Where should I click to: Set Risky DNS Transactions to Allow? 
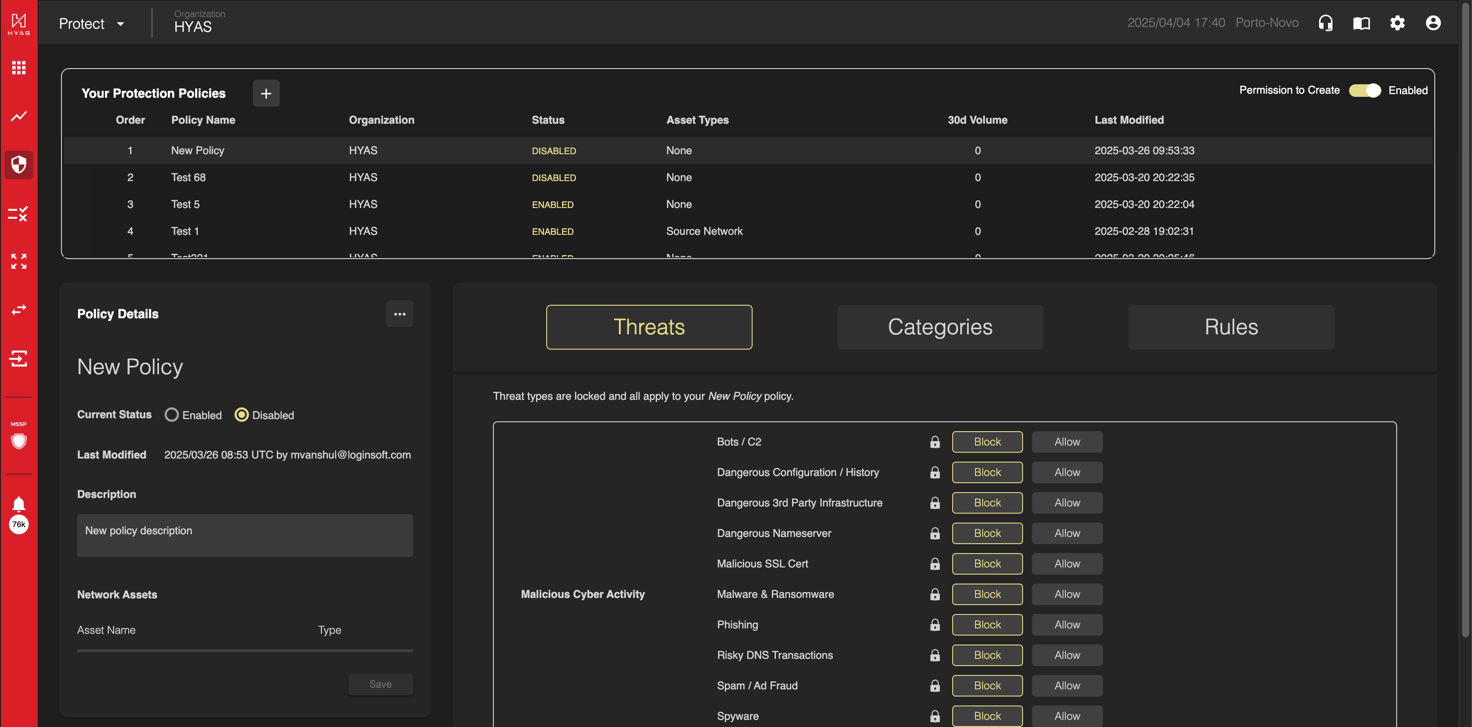tap(1067, 655)
